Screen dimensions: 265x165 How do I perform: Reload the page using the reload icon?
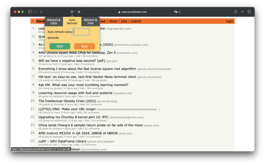pyautogui.click(x=180, y=12)
